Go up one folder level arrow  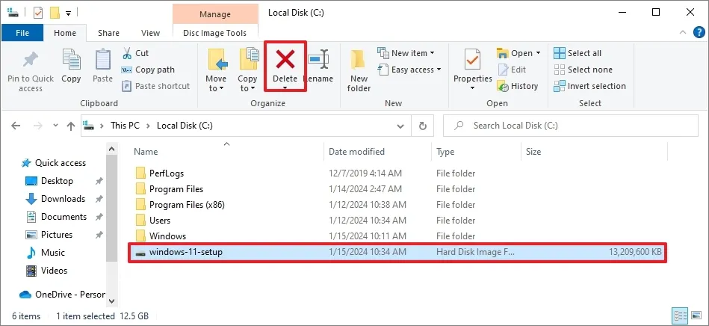coord(70,126)
